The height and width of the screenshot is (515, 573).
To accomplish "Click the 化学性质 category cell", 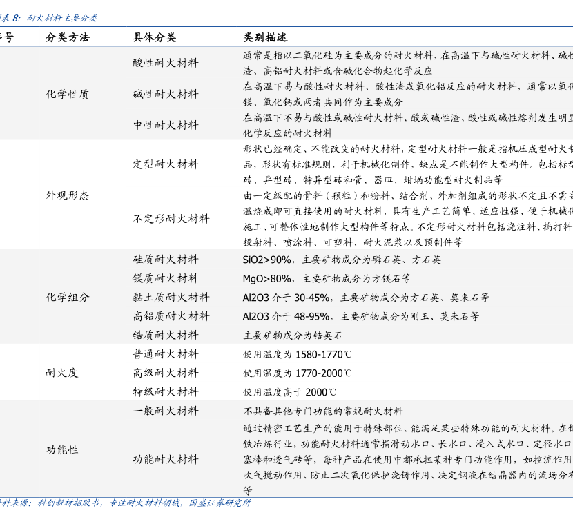I will (68, 94).
